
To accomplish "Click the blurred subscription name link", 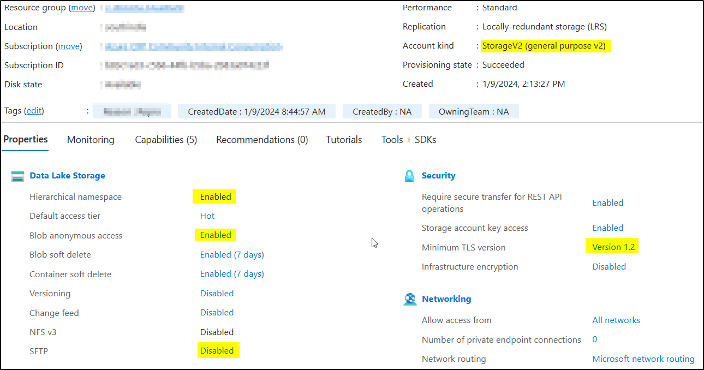I will point(194,47).
